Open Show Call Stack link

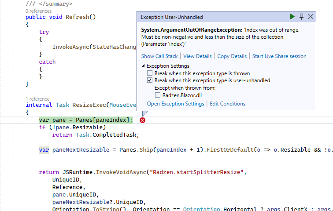pos(159,56)
